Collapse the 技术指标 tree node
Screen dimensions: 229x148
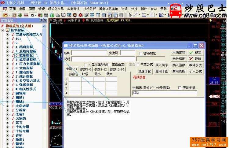click(x=3, y=30)
